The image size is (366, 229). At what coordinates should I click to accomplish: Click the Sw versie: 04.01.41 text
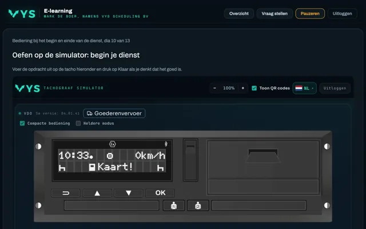tap(57, 113)
